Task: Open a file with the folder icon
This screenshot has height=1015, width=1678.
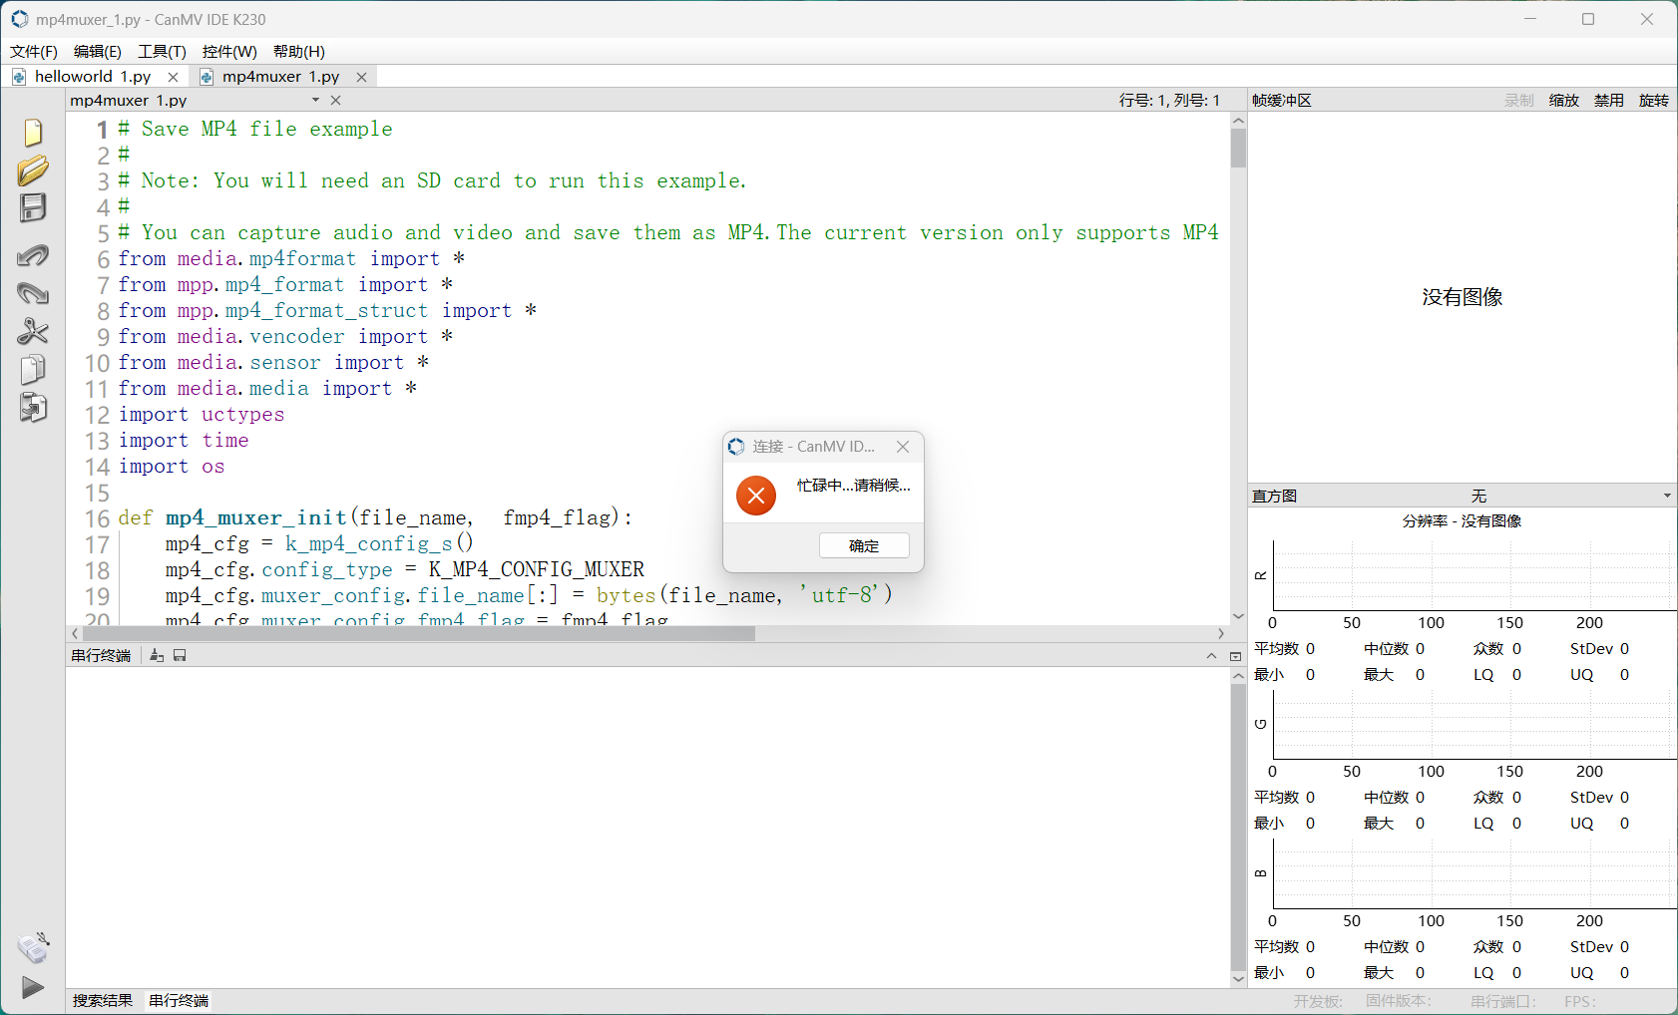Action: pyautogui.click(x=33, y=170)
